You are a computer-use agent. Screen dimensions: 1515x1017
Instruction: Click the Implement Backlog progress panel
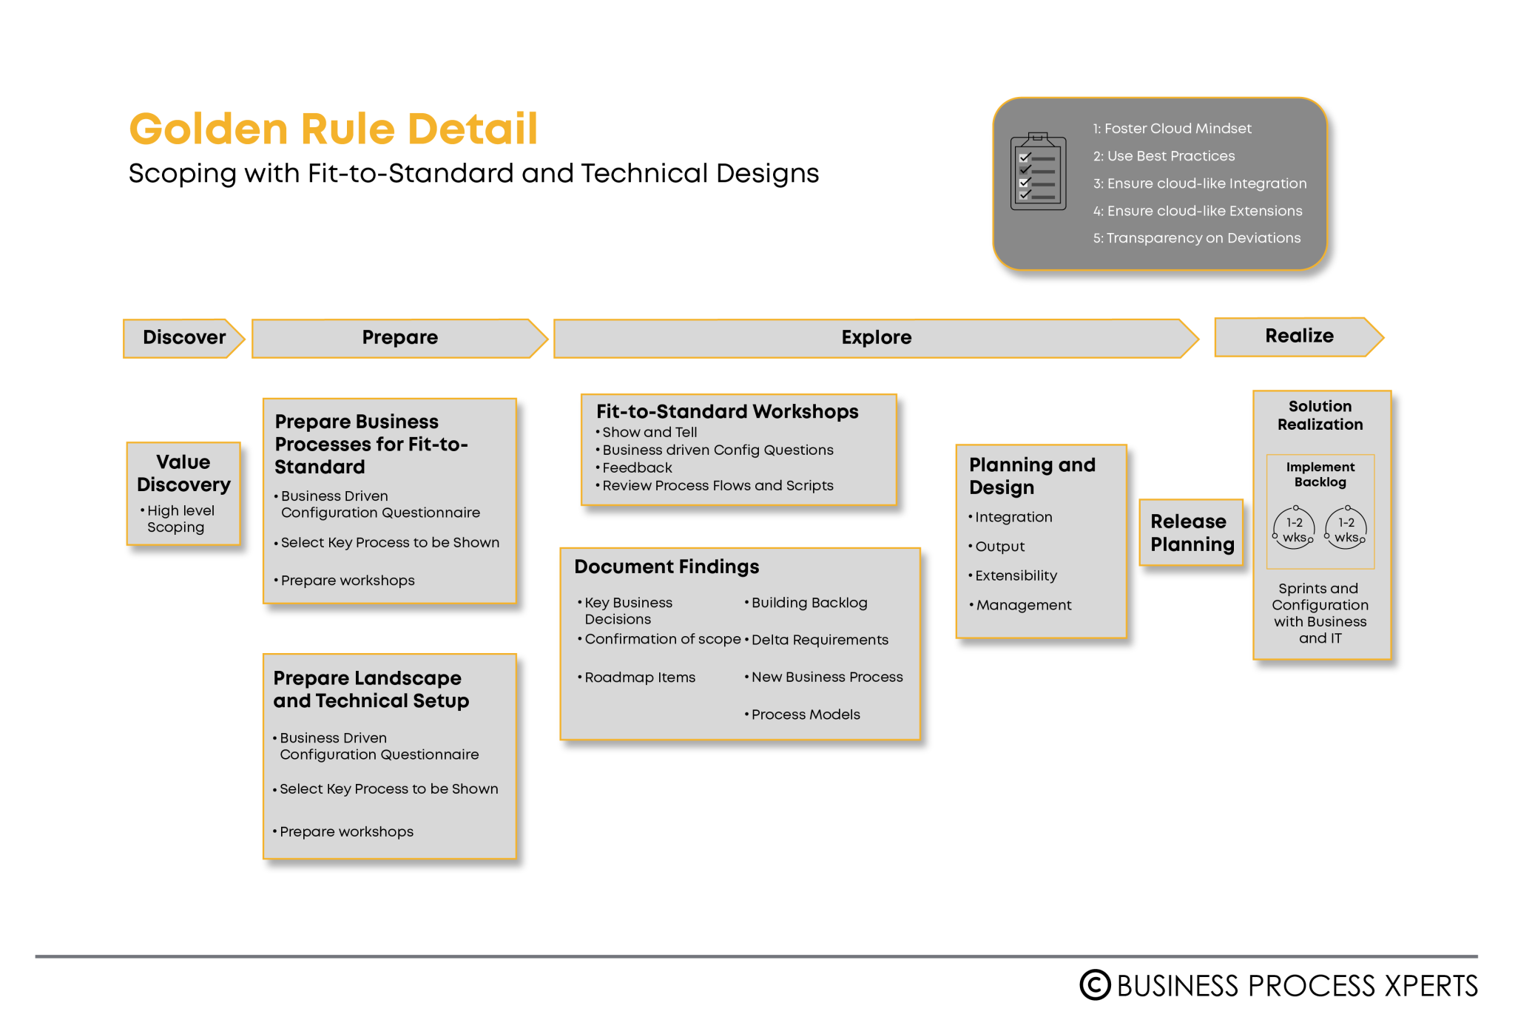point(1320,511)
